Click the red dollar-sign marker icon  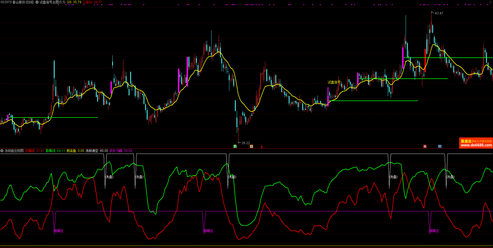(262, 146)
